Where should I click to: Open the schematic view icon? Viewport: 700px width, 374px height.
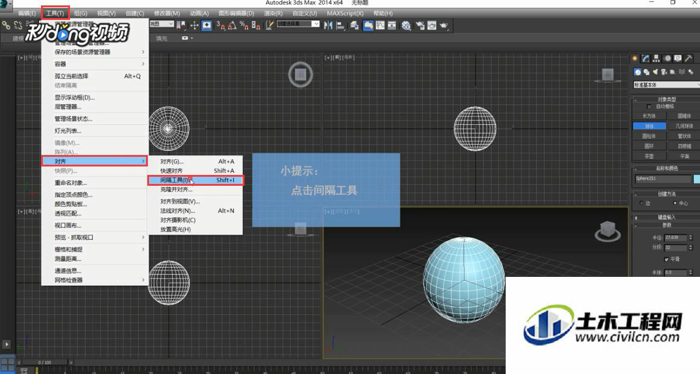pyautogui.click(x=392, y=25)
